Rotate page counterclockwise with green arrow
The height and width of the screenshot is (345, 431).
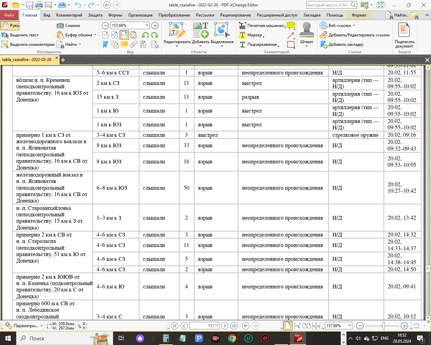tap(145, 35)
